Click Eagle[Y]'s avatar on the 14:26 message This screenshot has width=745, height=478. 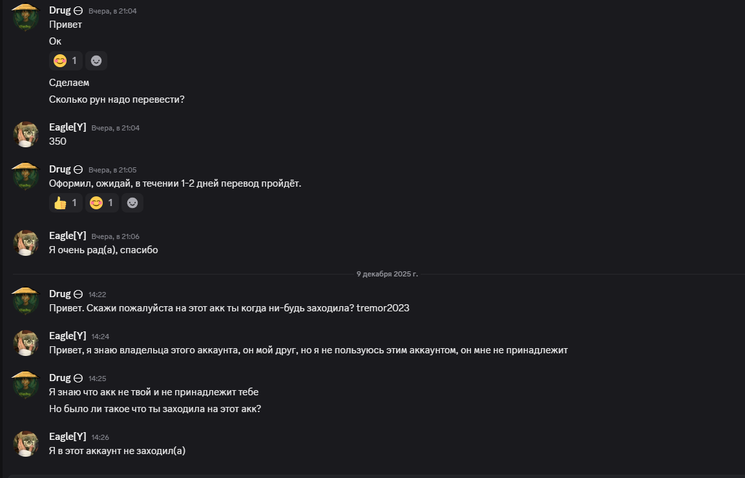click(26, 444)
